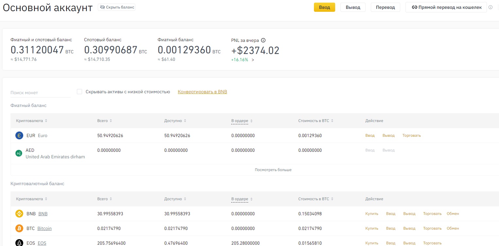Click the BNB coin icon
The width and height of the screenshot is (499, 246).
click(x=19, y=214)
